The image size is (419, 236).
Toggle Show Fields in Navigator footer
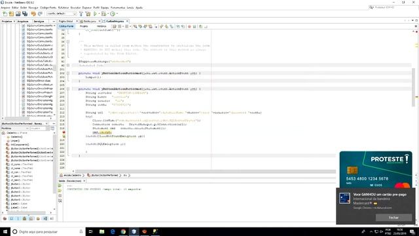11,218
